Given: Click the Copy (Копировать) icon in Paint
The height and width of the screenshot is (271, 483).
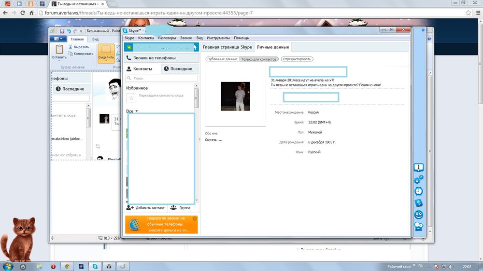Looking at the screenshot, I should click(71, 54).
